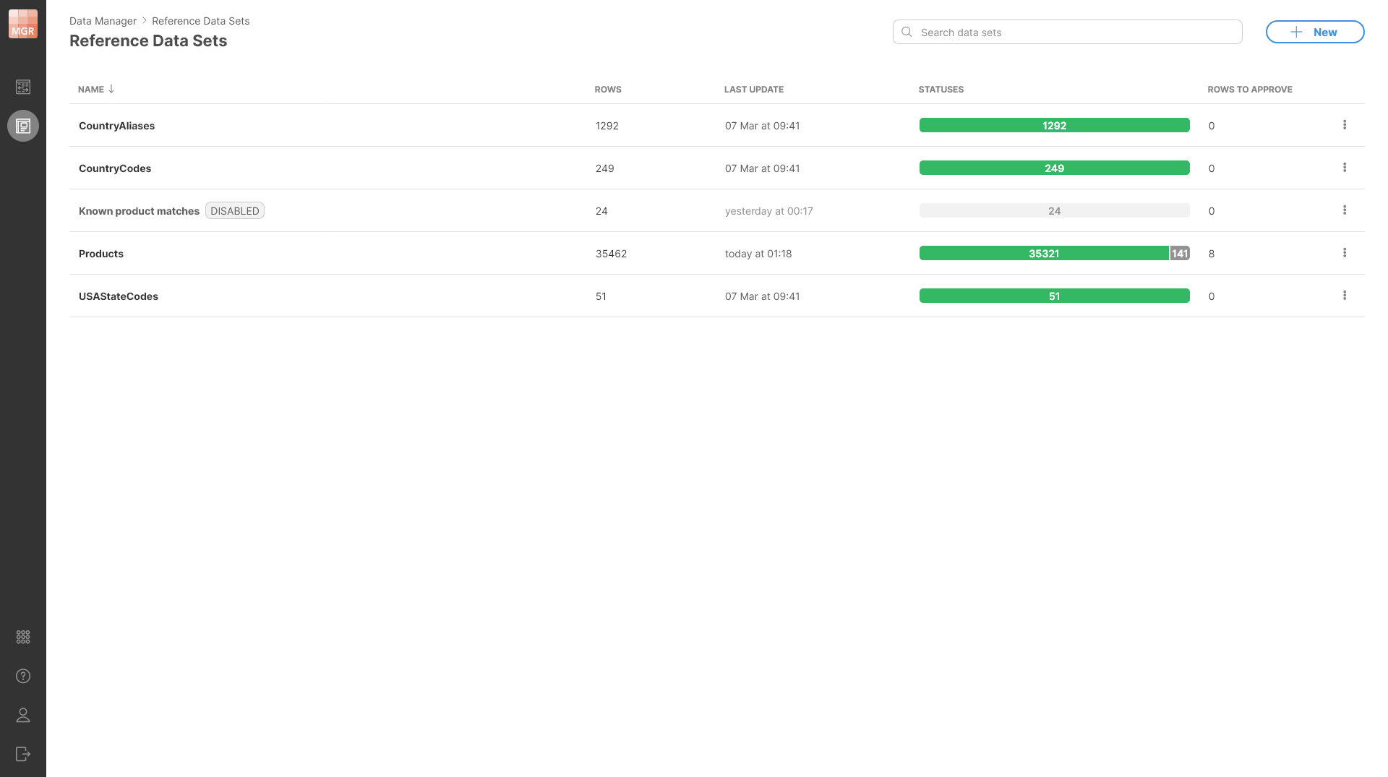Click the logout icon at the bottom
The image size is (1388, 777).
[x=22, y=754]
